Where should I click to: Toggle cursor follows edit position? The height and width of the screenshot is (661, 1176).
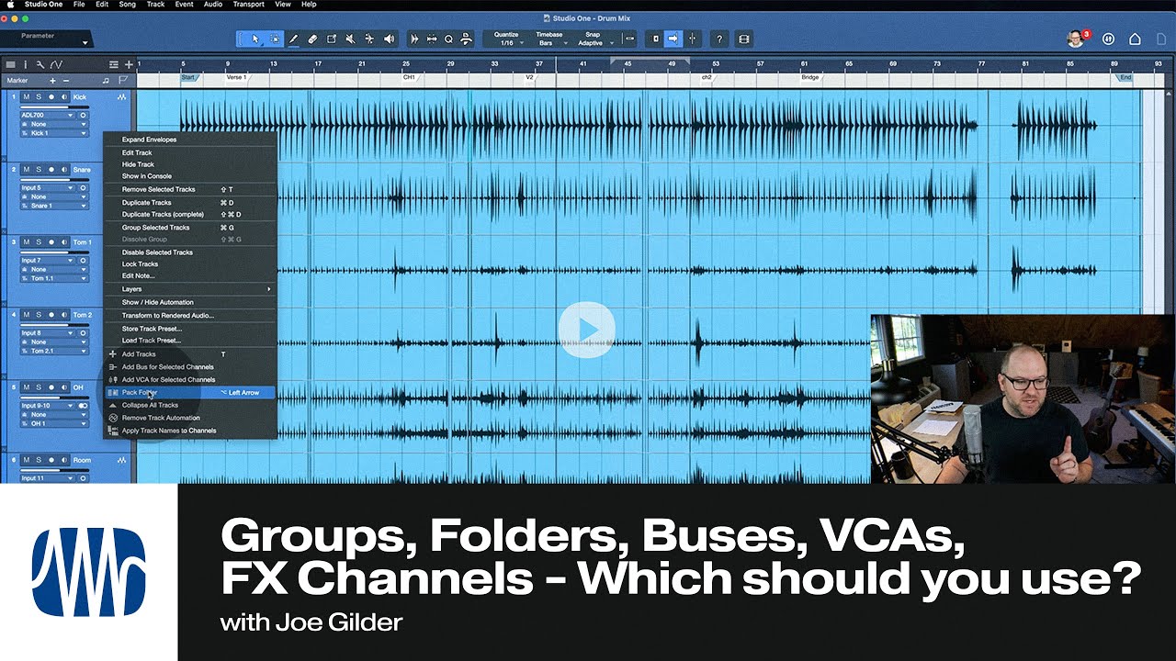pyautogui.click(x=692, y=39)
